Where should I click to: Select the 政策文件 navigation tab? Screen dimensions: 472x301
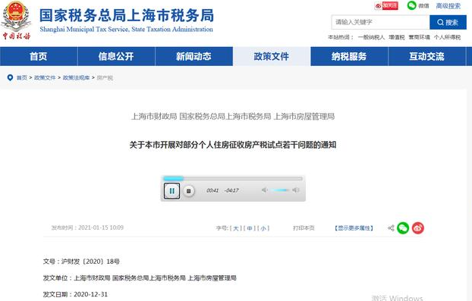click(x=272, y=56)
